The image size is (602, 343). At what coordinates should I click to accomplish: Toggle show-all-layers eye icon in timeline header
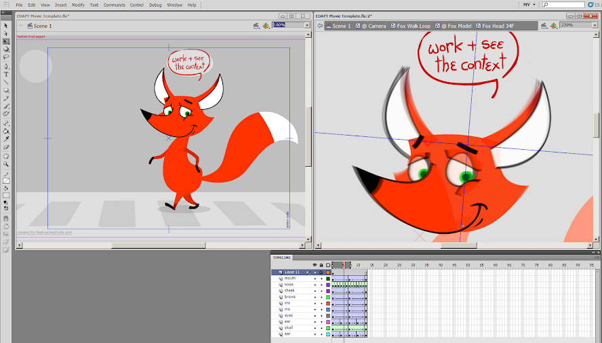[315, 265]
